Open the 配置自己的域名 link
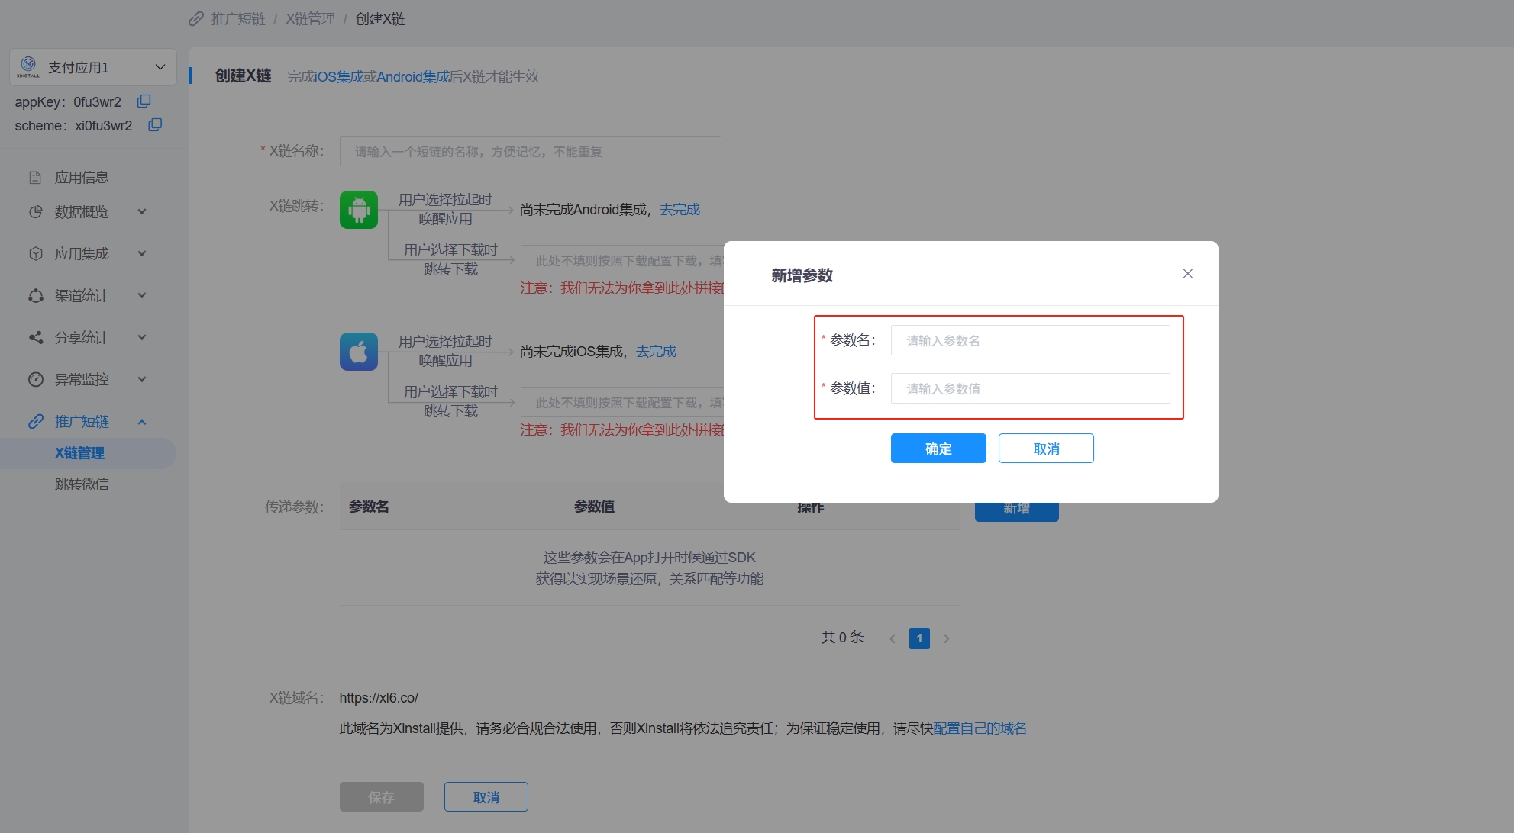Viewport: 1514px width, 833px height. [980, 728]
